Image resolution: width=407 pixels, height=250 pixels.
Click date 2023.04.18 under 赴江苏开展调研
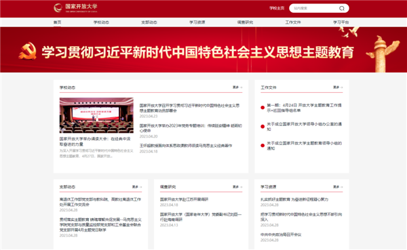click(x=169, y=205)
